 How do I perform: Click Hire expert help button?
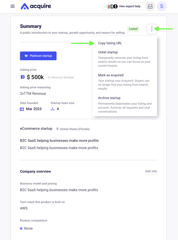(x=123, y=6)
